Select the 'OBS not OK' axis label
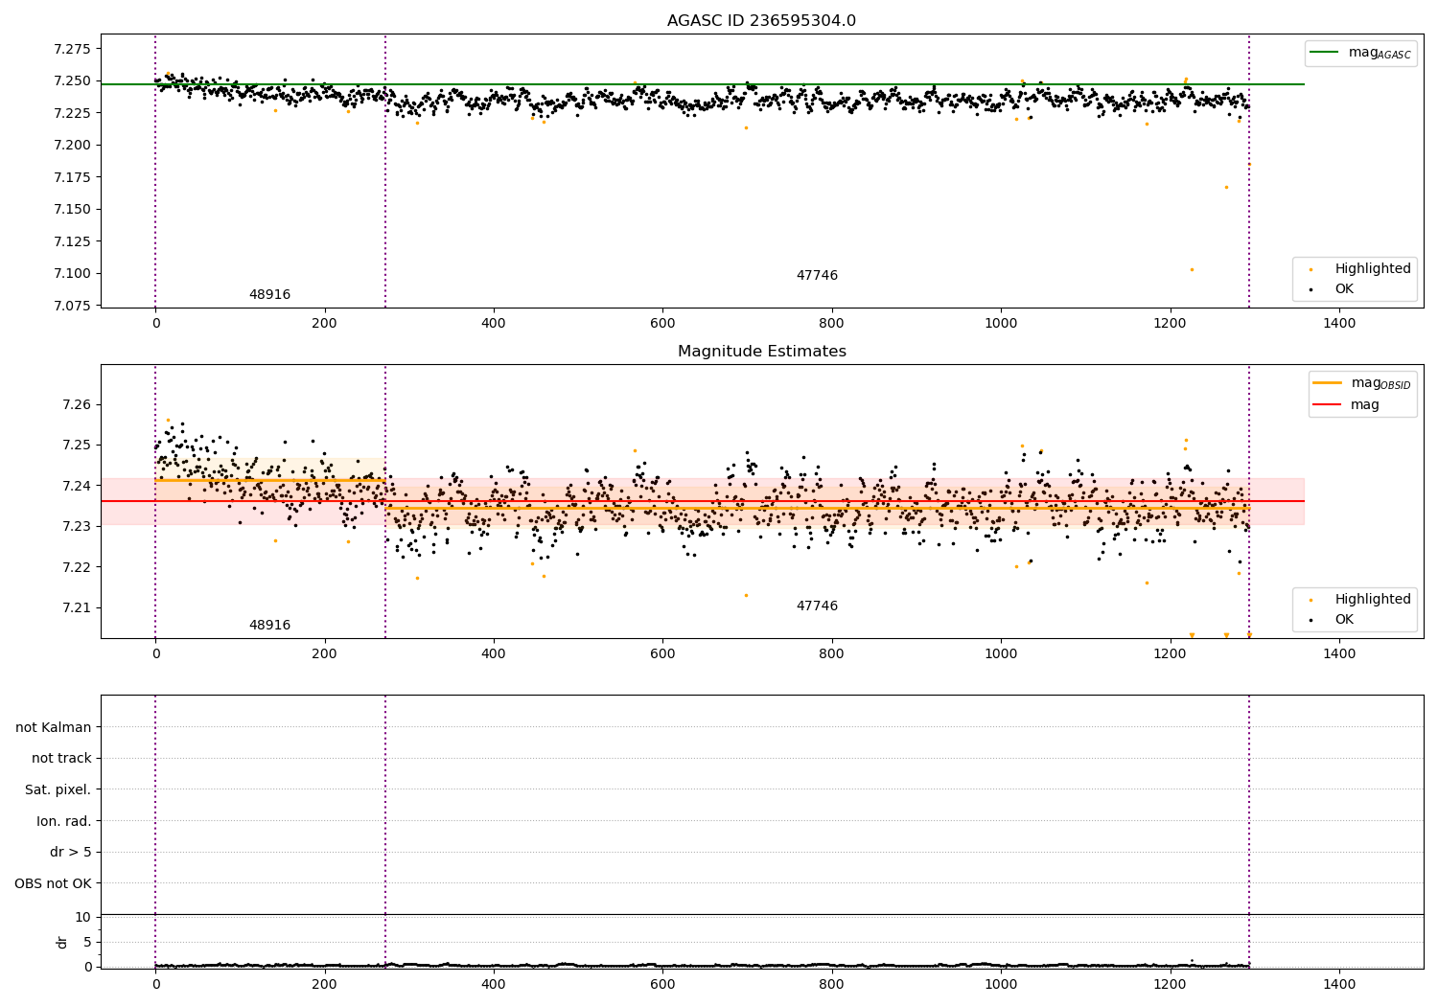The width and height of the screenshot is (1438, 1006). pyautogui.click(x=53, y=883)
